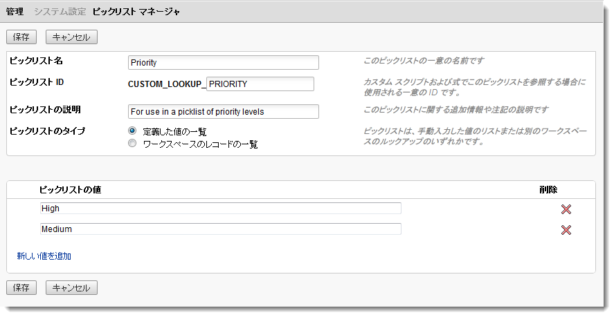614x317 pixels.
Task: Focus the ピックリスト名 field containing Priority
Action: point(223,63)
